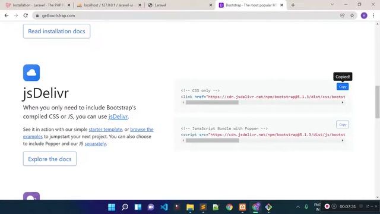The image size is (380, 214).
Task: Bookmark this page with the star icon
Action: [x=352, y=15]
